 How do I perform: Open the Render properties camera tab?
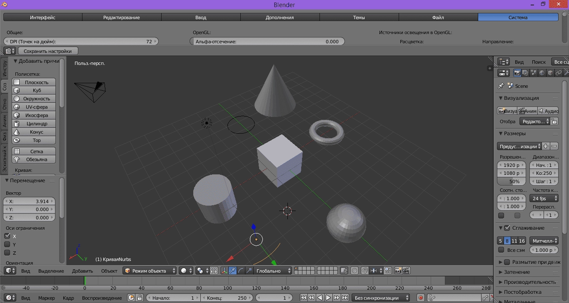click(x=517, y=73)
